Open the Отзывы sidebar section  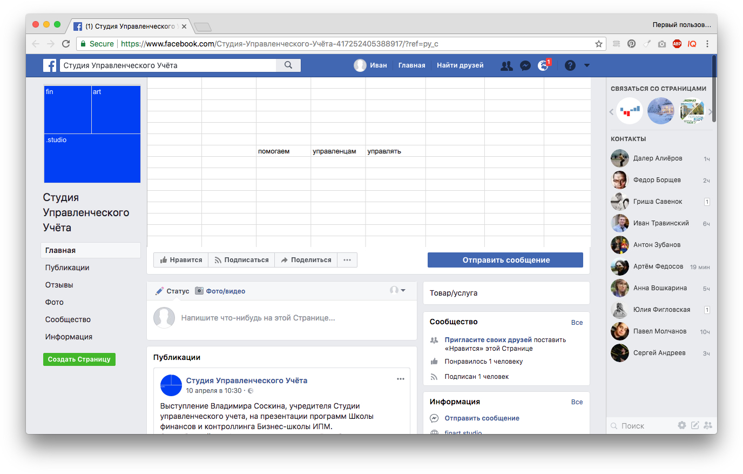[x=59, y=285]
